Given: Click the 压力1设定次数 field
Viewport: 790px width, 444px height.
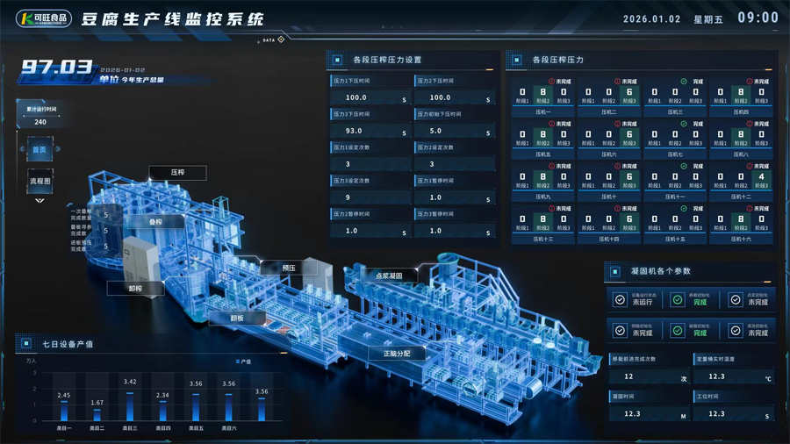Looking at the screenshot, I should [370, 164].
